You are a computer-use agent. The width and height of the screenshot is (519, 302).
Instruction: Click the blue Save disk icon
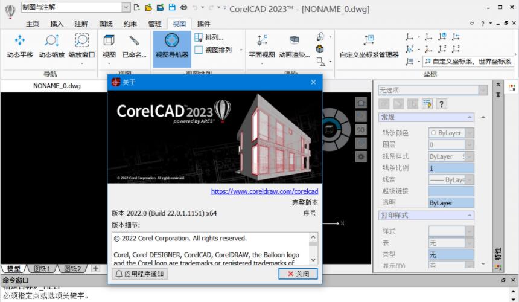172,7
